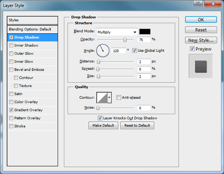Enable the Inner Shadow checkbox
This screenshot has width=224, height=174.
click(11, 46)
